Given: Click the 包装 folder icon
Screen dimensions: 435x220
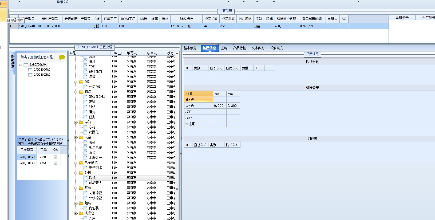Looking at the screenshot, I should (x=81, y=203).
